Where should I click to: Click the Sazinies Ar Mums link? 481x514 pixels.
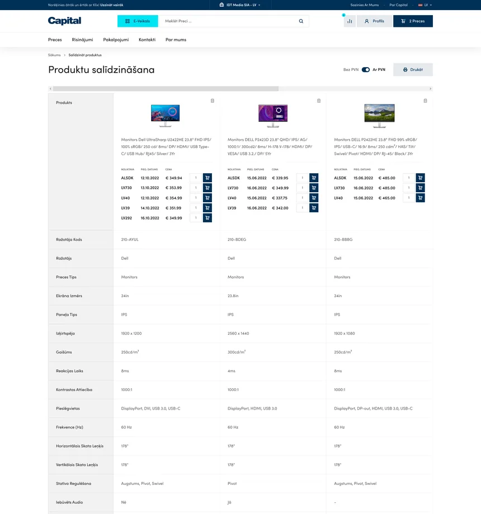point(364,5)
